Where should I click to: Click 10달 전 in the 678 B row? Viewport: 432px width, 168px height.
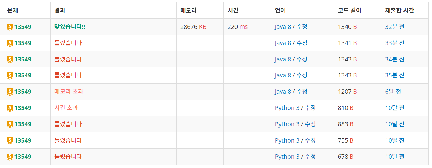395,157
